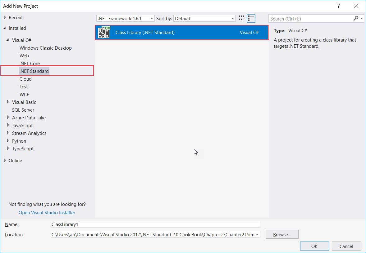
Task: Select the TypeScript tree label
Action: tap(23, 149)
